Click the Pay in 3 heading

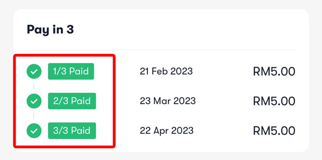(x=50, y=30)
